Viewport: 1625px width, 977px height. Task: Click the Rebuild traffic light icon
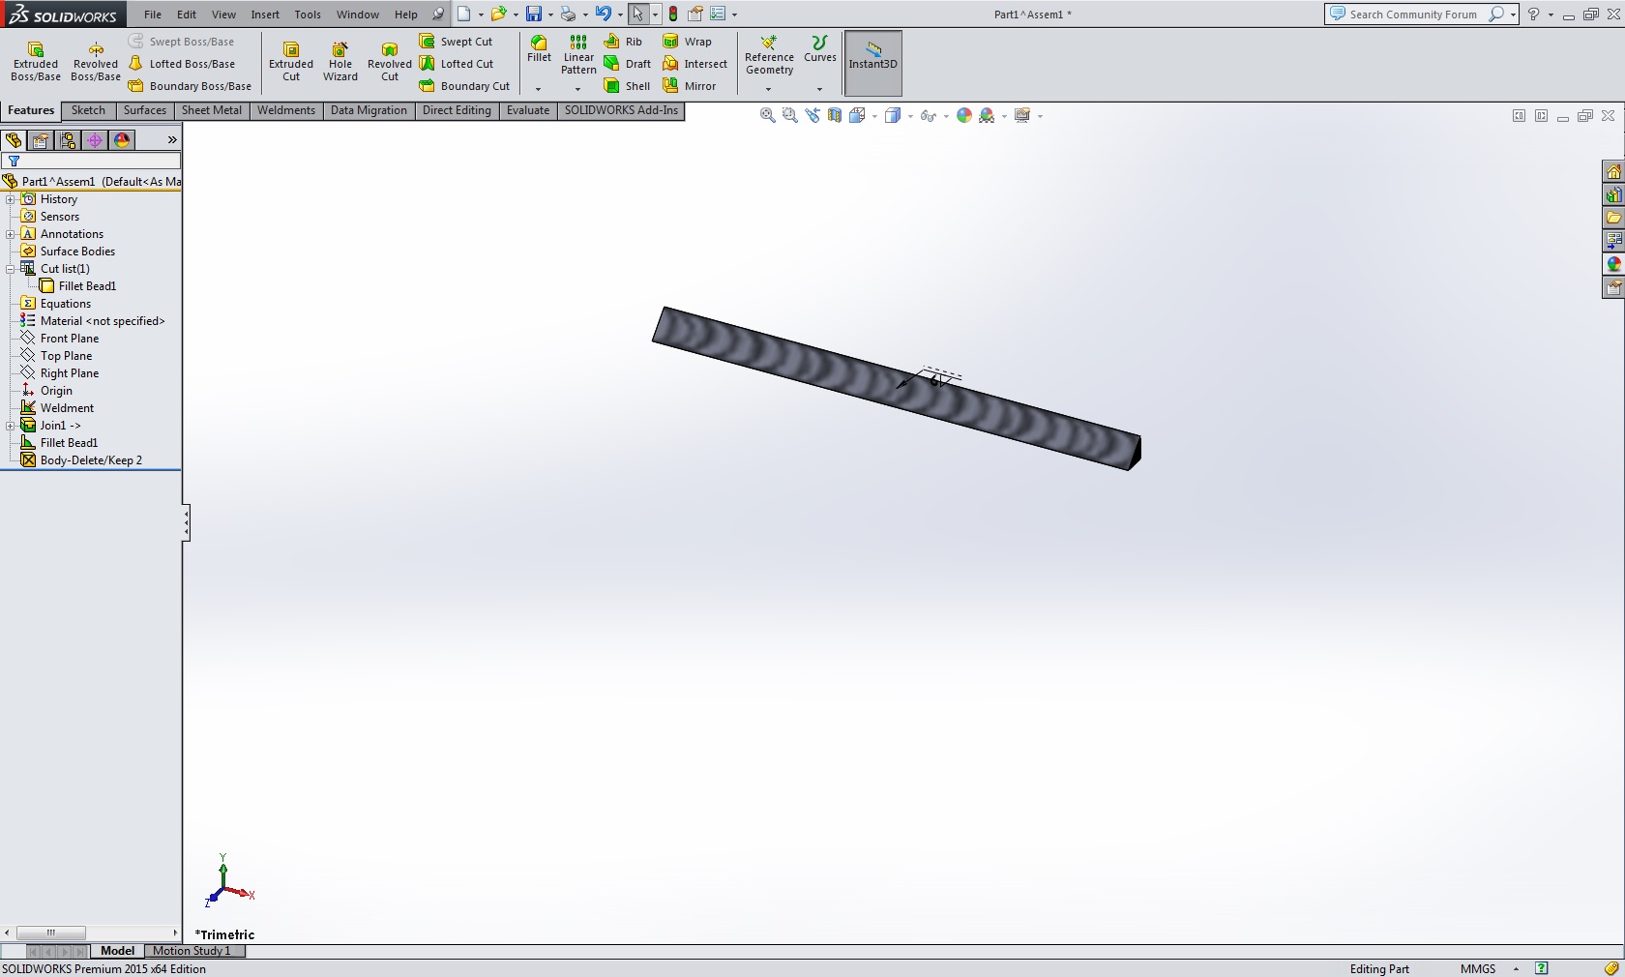(673, 15)
